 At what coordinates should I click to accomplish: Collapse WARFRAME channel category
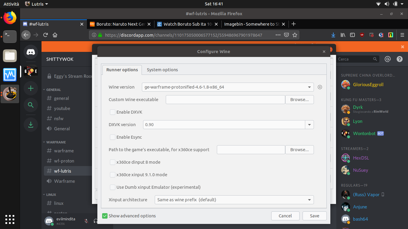click(x=56, y=142)
